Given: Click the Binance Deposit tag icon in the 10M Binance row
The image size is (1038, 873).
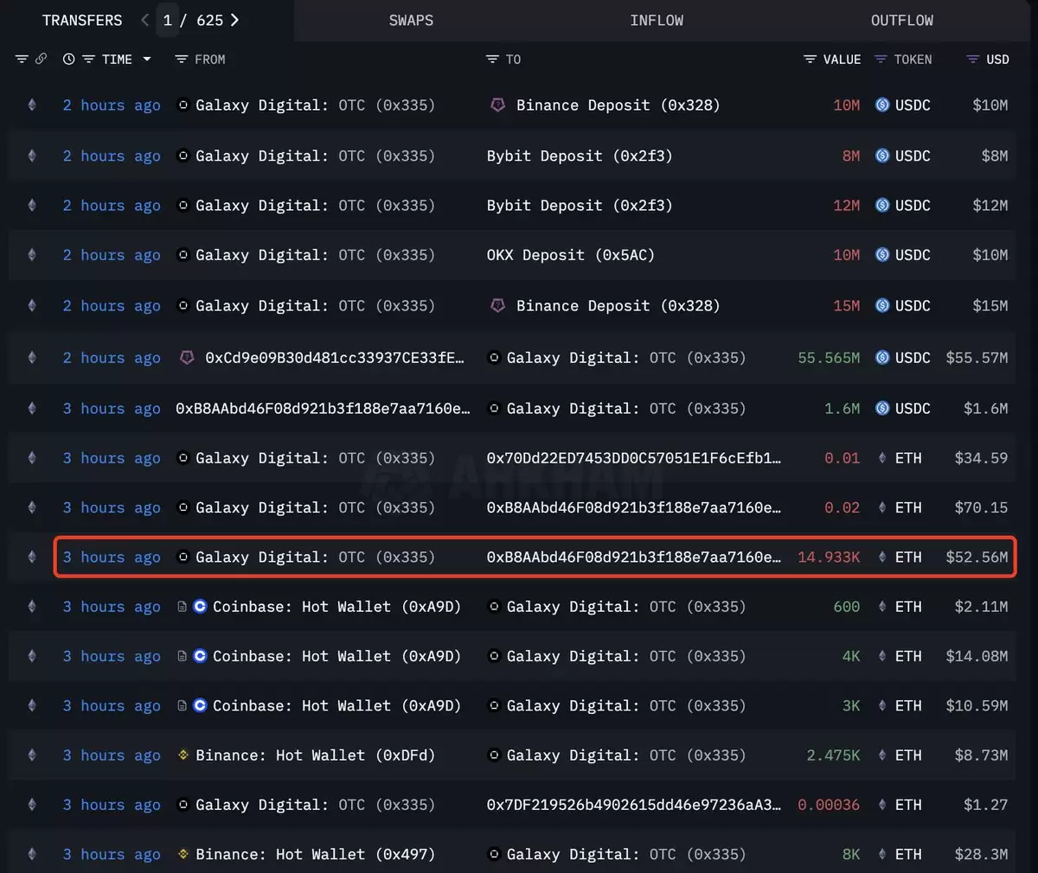Looking at the screenshot, I should (497, 105).
